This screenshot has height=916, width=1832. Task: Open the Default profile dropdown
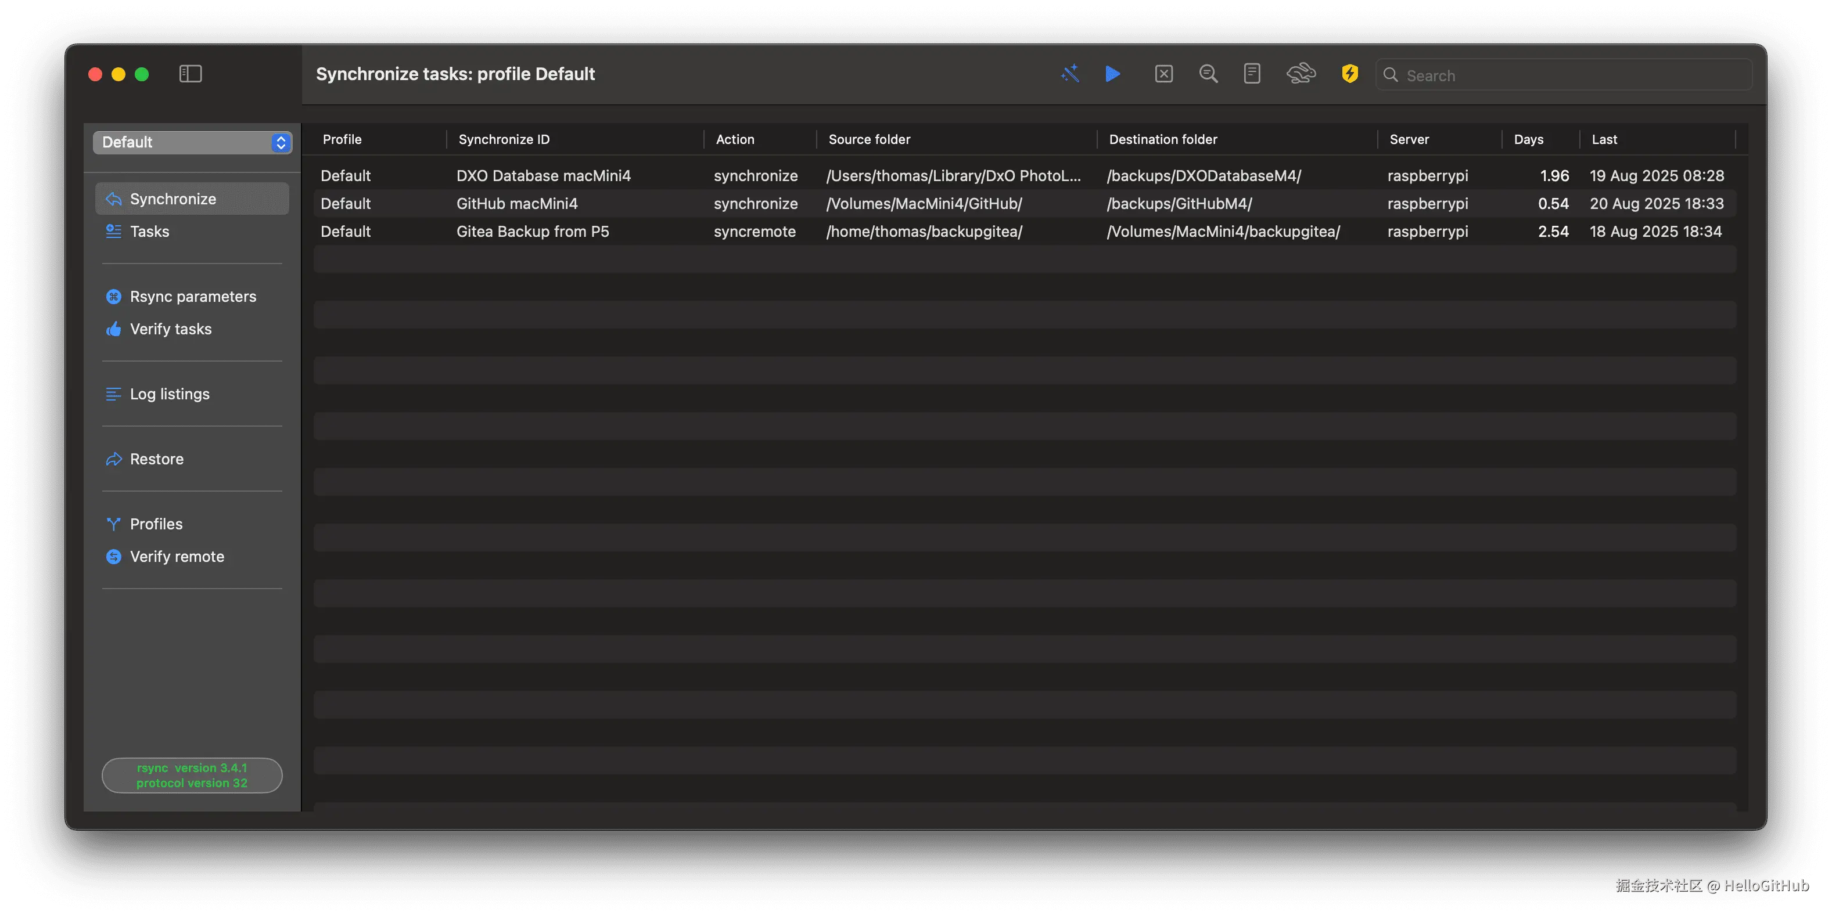(192, 142)
